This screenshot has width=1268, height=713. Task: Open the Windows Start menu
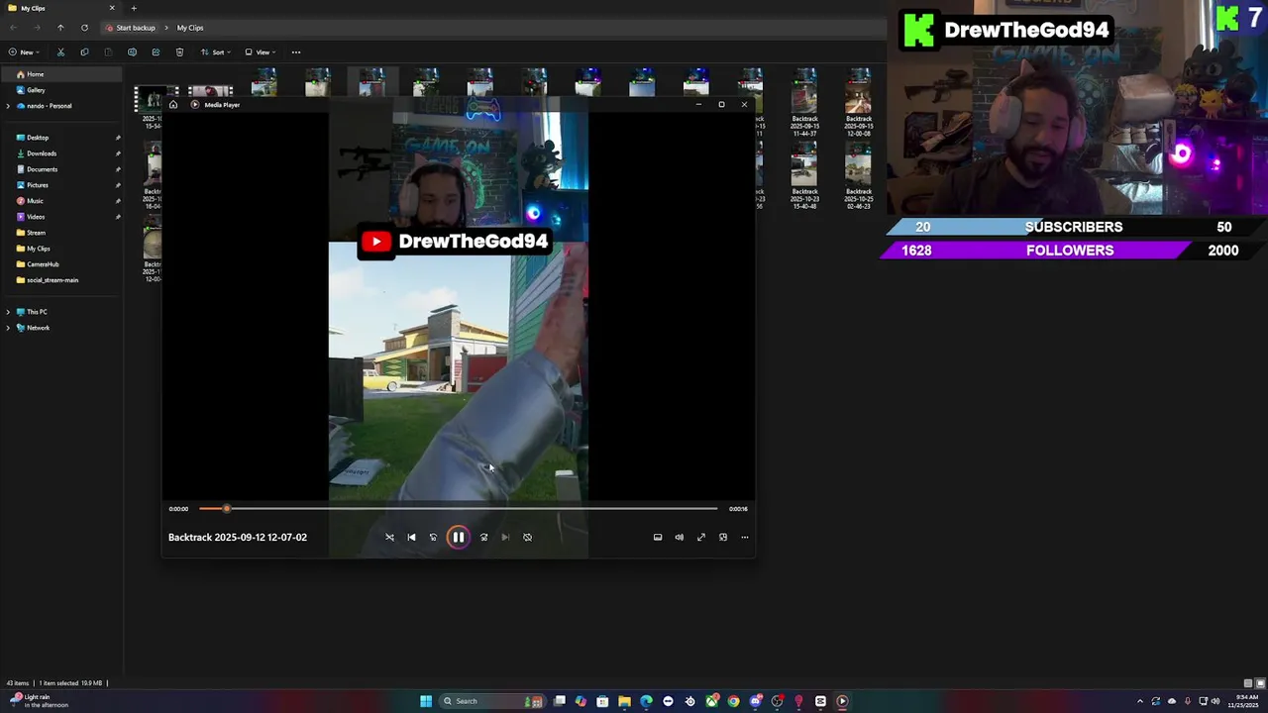coord(426,701)
